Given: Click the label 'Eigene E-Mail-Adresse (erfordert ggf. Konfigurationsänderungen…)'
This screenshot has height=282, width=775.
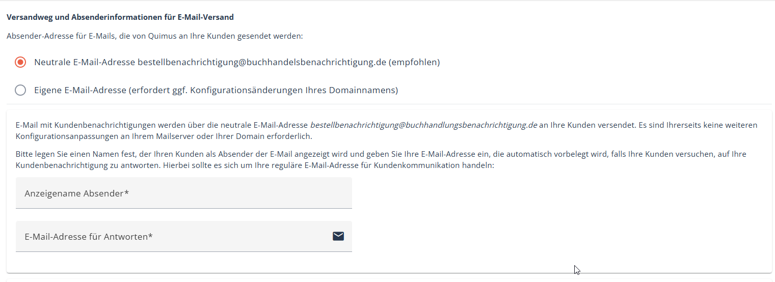Looking at the screenshot, I should point(216,90).
